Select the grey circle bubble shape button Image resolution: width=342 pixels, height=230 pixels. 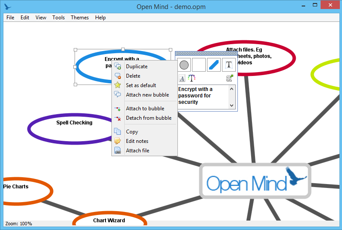(184, 65)
